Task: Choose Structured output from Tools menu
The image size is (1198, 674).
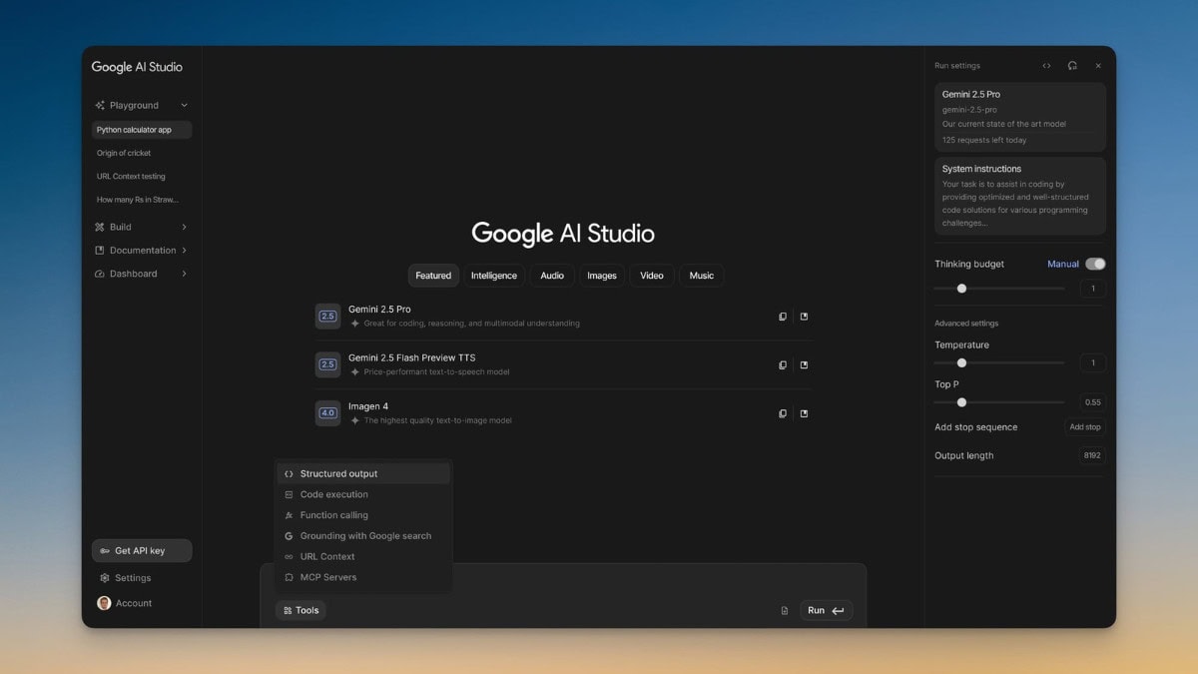Action: pyautogui.click(x=363, y=474)
